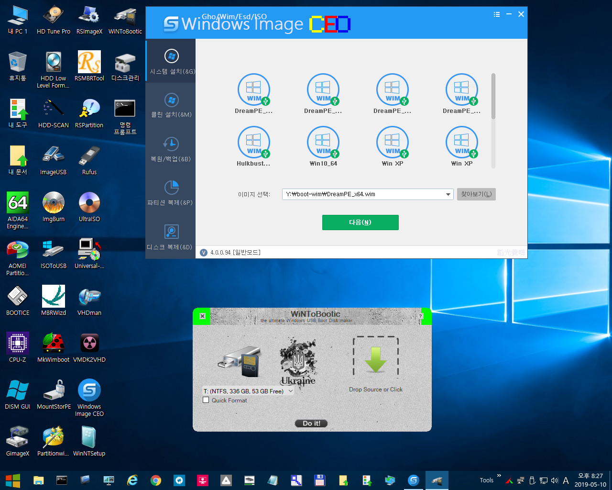Open HDD Low Level Format desktop icon
The height and width of the screenshot is (490, 612).
[x=54, y=70]
